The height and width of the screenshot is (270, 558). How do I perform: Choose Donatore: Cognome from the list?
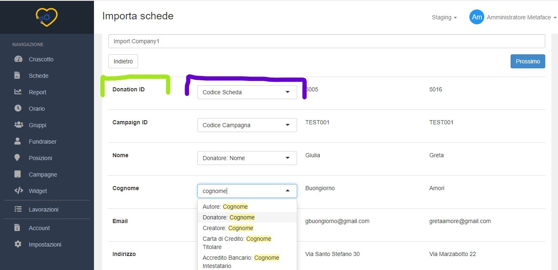[x=229, y=217]
